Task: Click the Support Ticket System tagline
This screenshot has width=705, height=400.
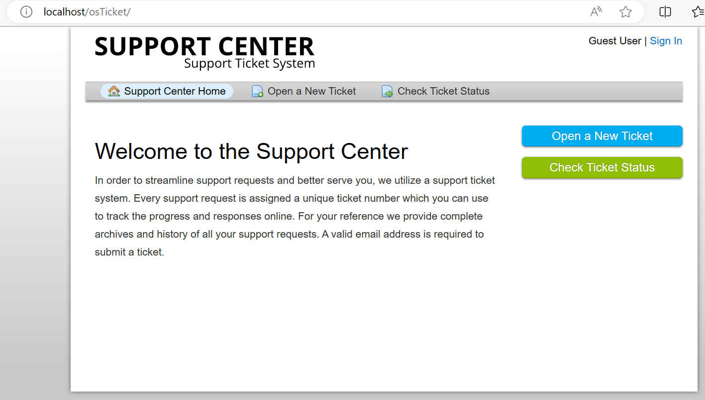Action: point(249,63)
